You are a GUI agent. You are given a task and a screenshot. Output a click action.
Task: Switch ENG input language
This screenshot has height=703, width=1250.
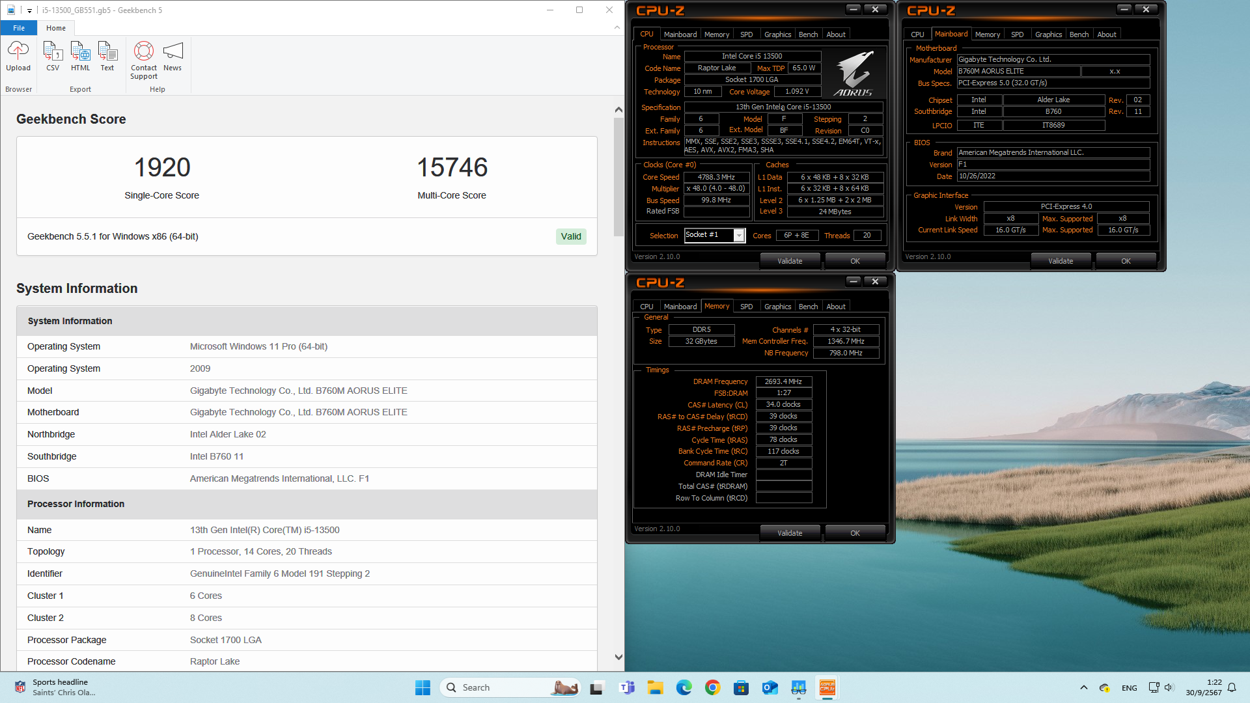click(1130, 687)
